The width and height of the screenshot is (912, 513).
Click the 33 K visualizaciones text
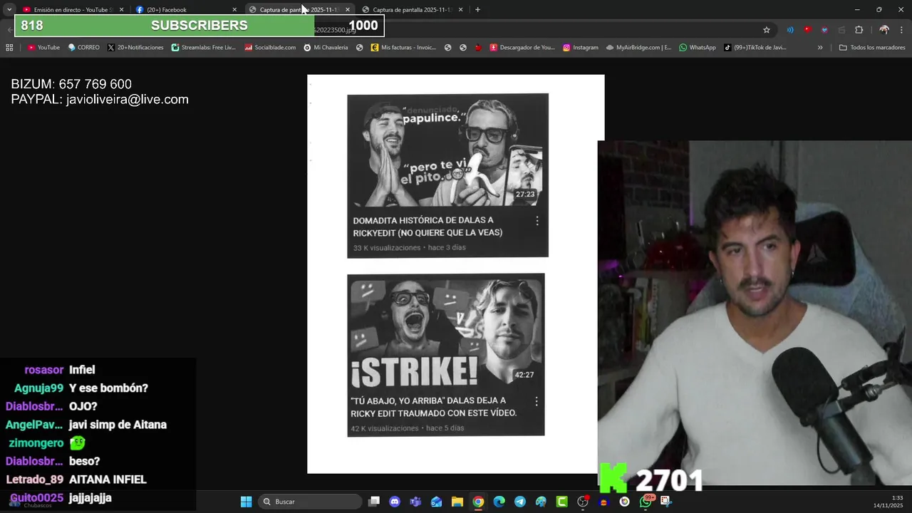pos(387,248)
